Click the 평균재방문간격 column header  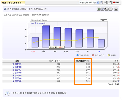[x=83, y=61]
